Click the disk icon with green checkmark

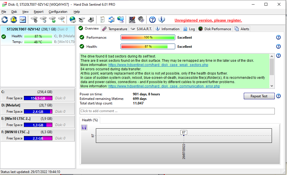click(53, 20)
